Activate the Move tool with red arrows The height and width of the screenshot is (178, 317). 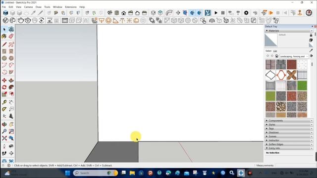(x=4, y=80)
